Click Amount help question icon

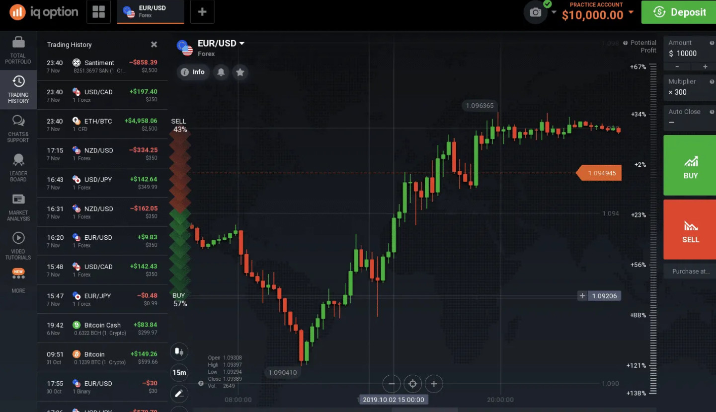[712, 43]
